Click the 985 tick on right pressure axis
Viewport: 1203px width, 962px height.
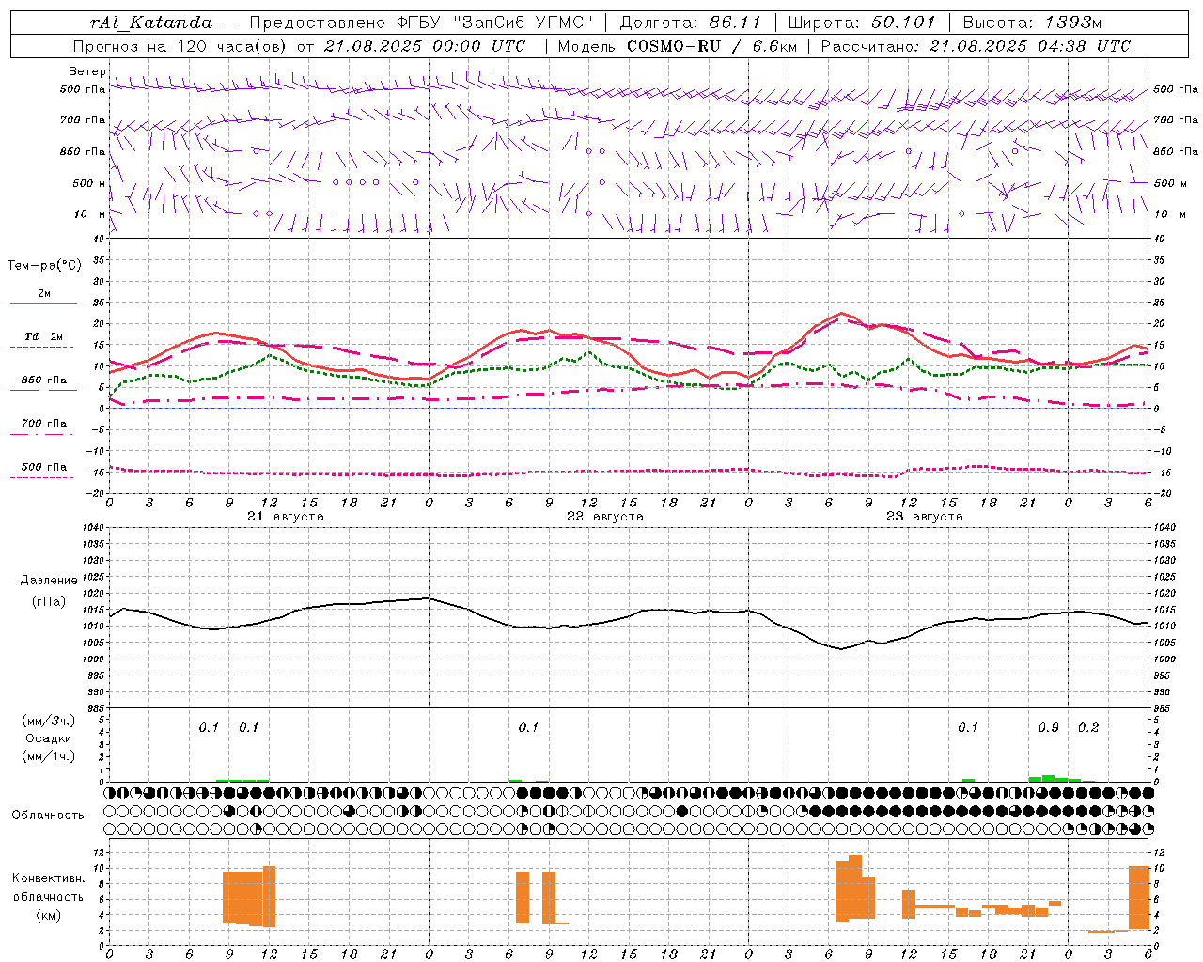[x=1162, y=708]
